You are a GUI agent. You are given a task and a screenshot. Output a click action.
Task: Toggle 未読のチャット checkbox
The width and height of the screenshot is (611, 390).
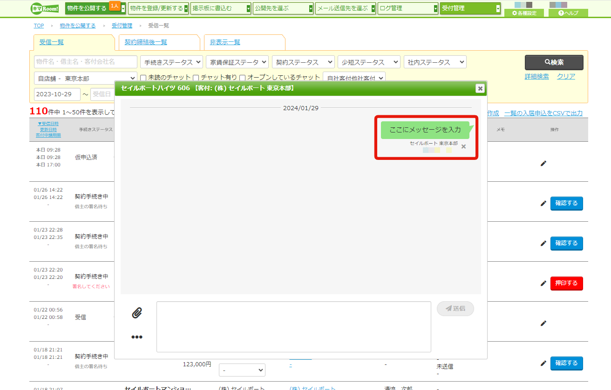[x=143, y=78]
